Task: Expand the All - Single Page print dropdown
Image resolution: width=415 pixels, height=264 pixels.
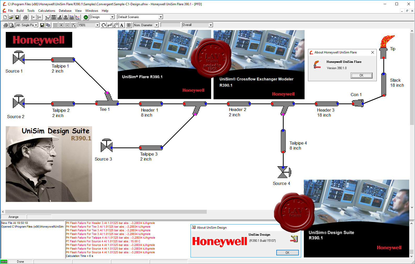Action: pos(36,25)
